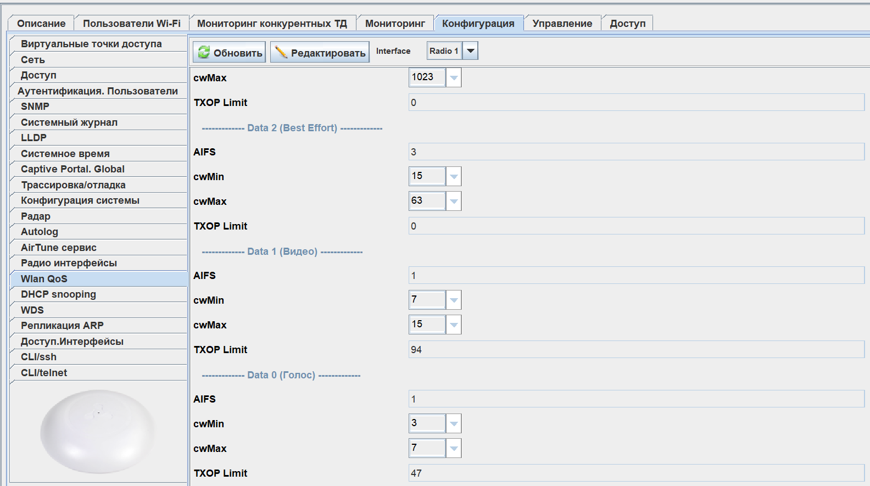Go to the Управление tab
870x486 pixels.
tap(562, 24)
